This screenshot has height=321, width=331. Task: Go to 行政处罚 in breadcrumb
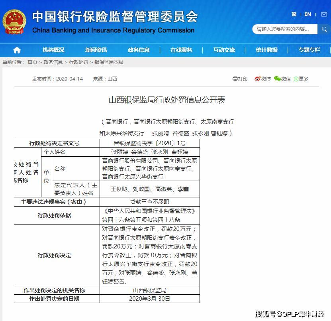point(78,62)
